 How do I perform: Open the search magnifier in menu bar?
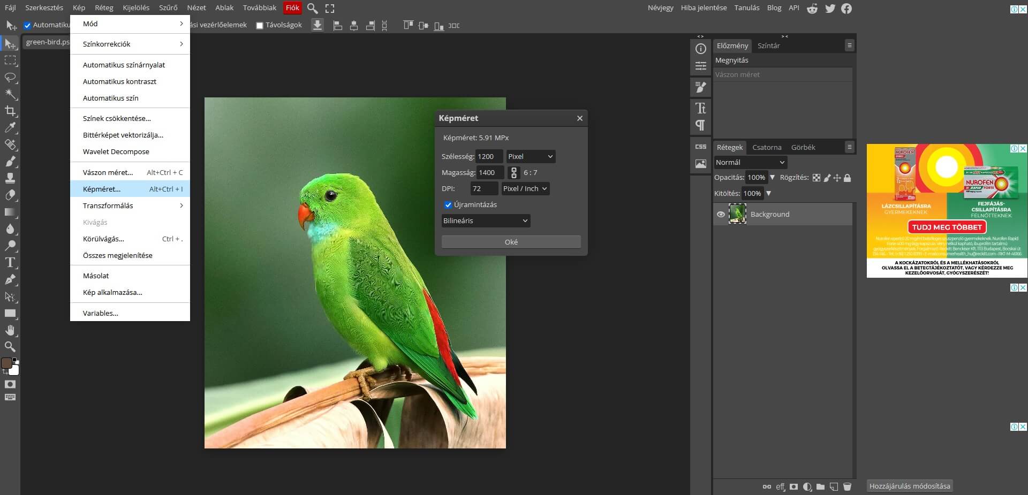pos(312,9)
